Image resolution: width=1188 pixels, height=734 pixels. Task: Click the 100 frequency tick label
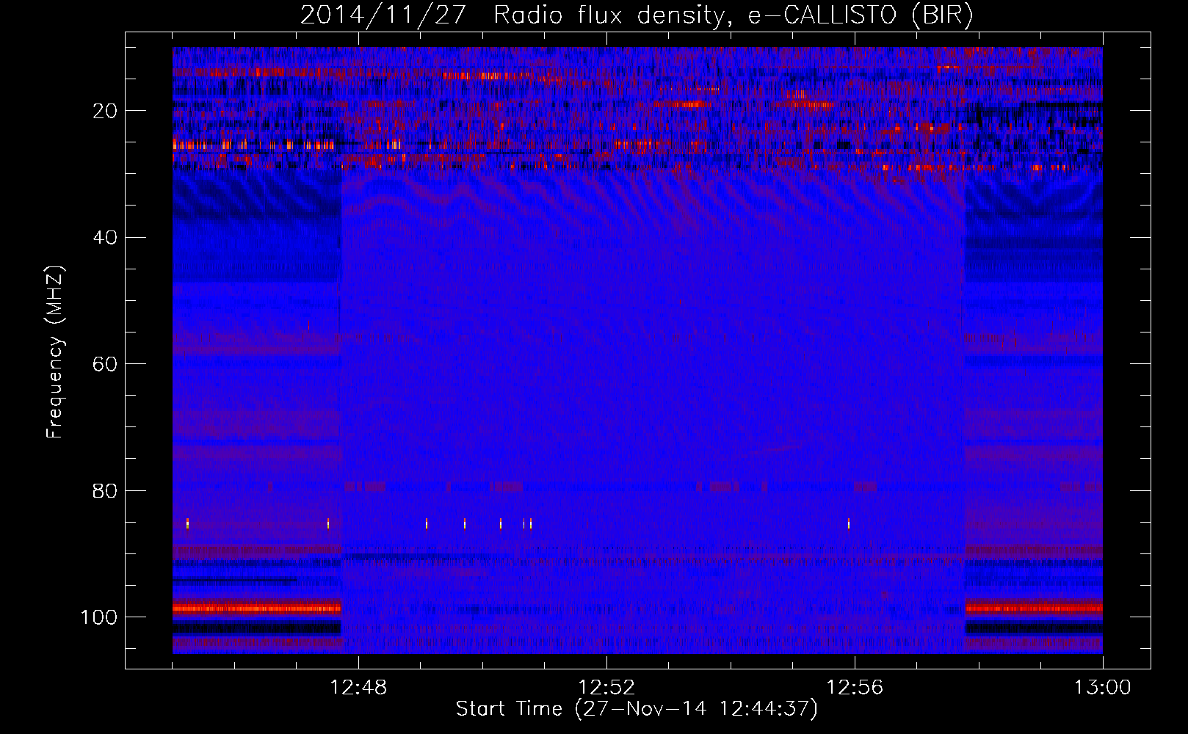click(x=99, y=617)
